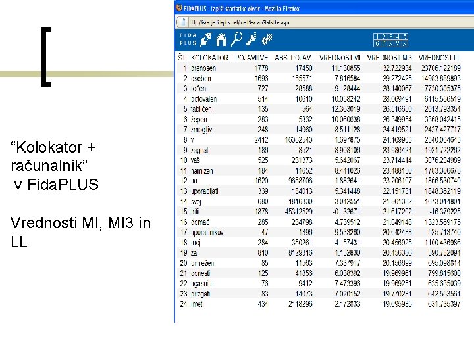
Task: Click the flashlight icon in FidaPLUS toolbar
Action: click(251, 39)
